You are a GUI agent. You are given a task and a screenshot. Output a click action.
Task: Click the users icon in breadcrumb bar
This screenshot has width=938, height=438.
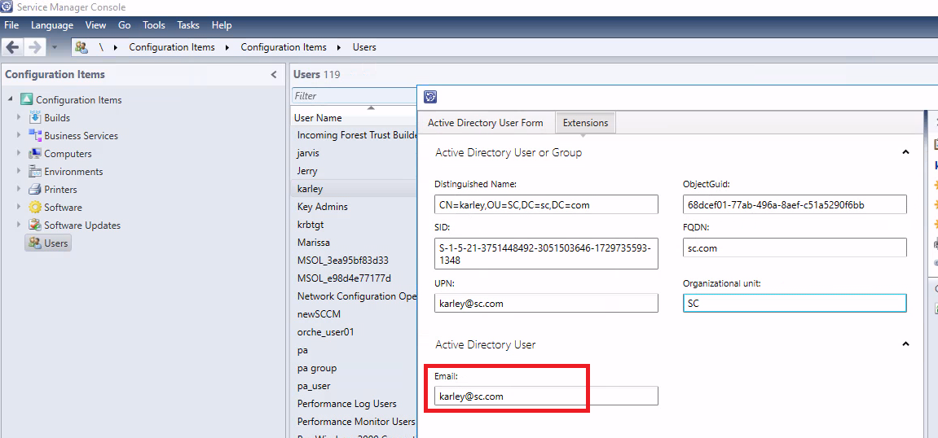tap(82, 47)
